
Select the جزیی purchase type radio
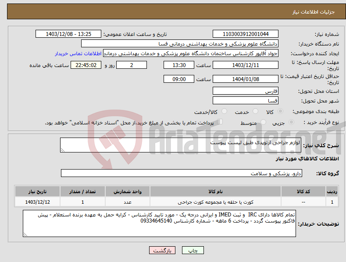click(x=291, y=122)
